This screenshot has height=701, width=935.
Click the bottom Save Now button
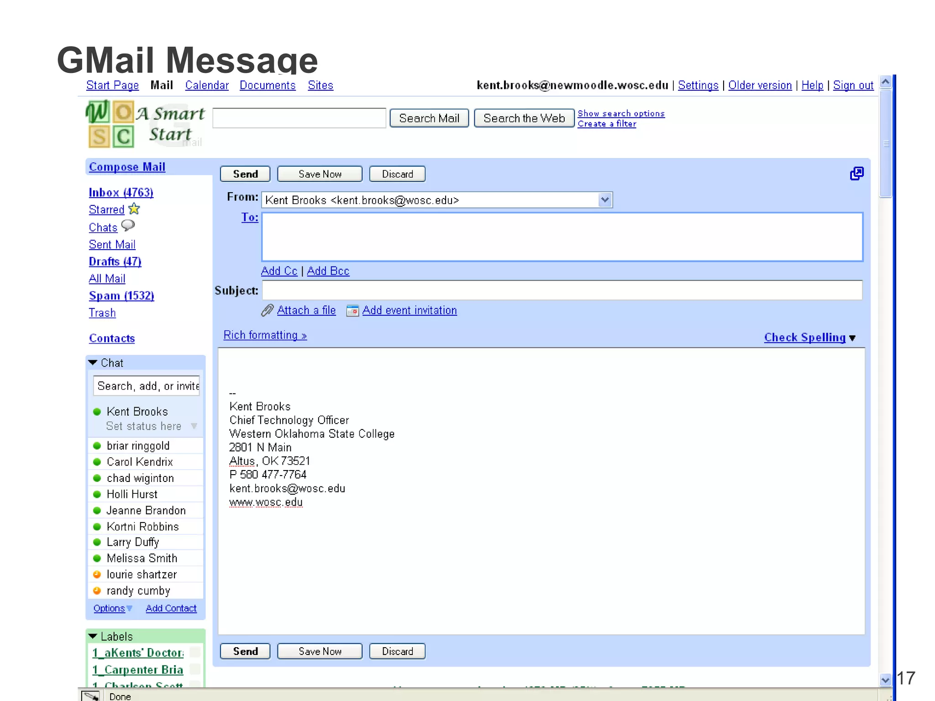pos(320,651)
